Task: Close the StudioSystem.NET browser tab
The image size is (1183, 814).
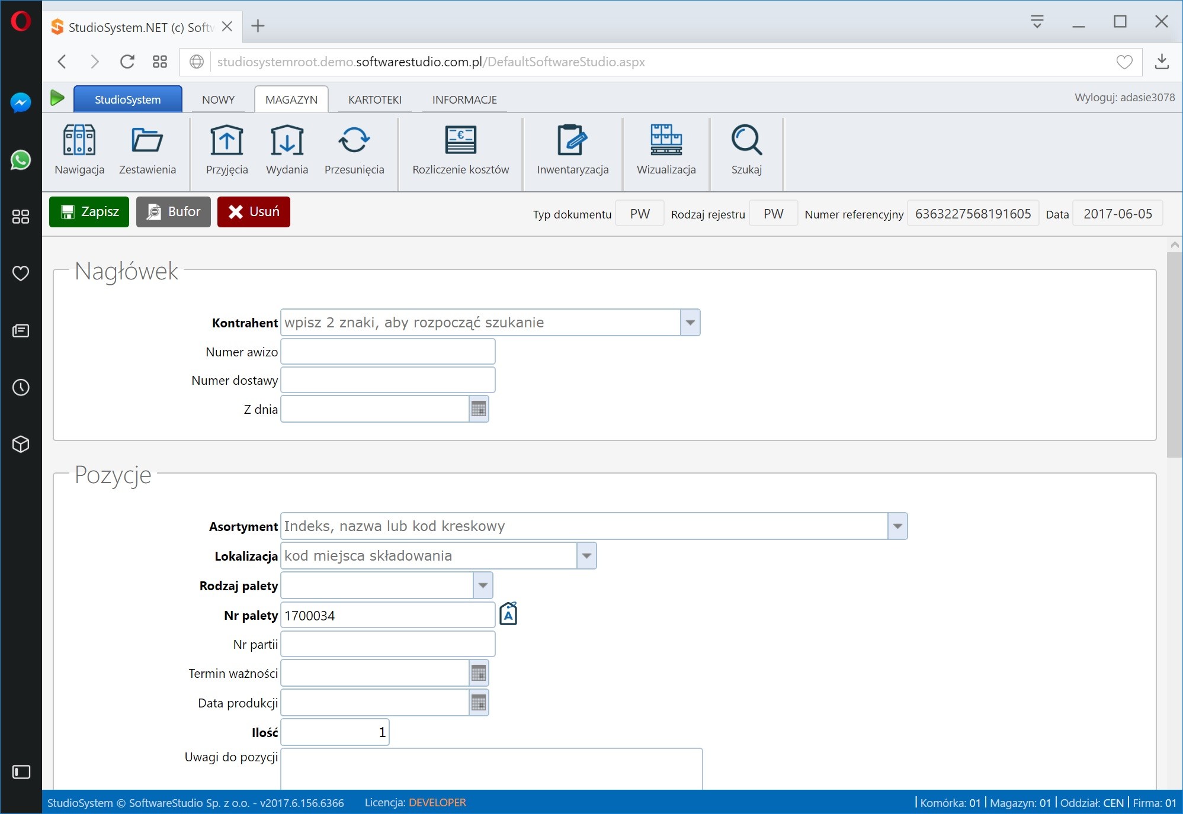Action: [227, 27]
